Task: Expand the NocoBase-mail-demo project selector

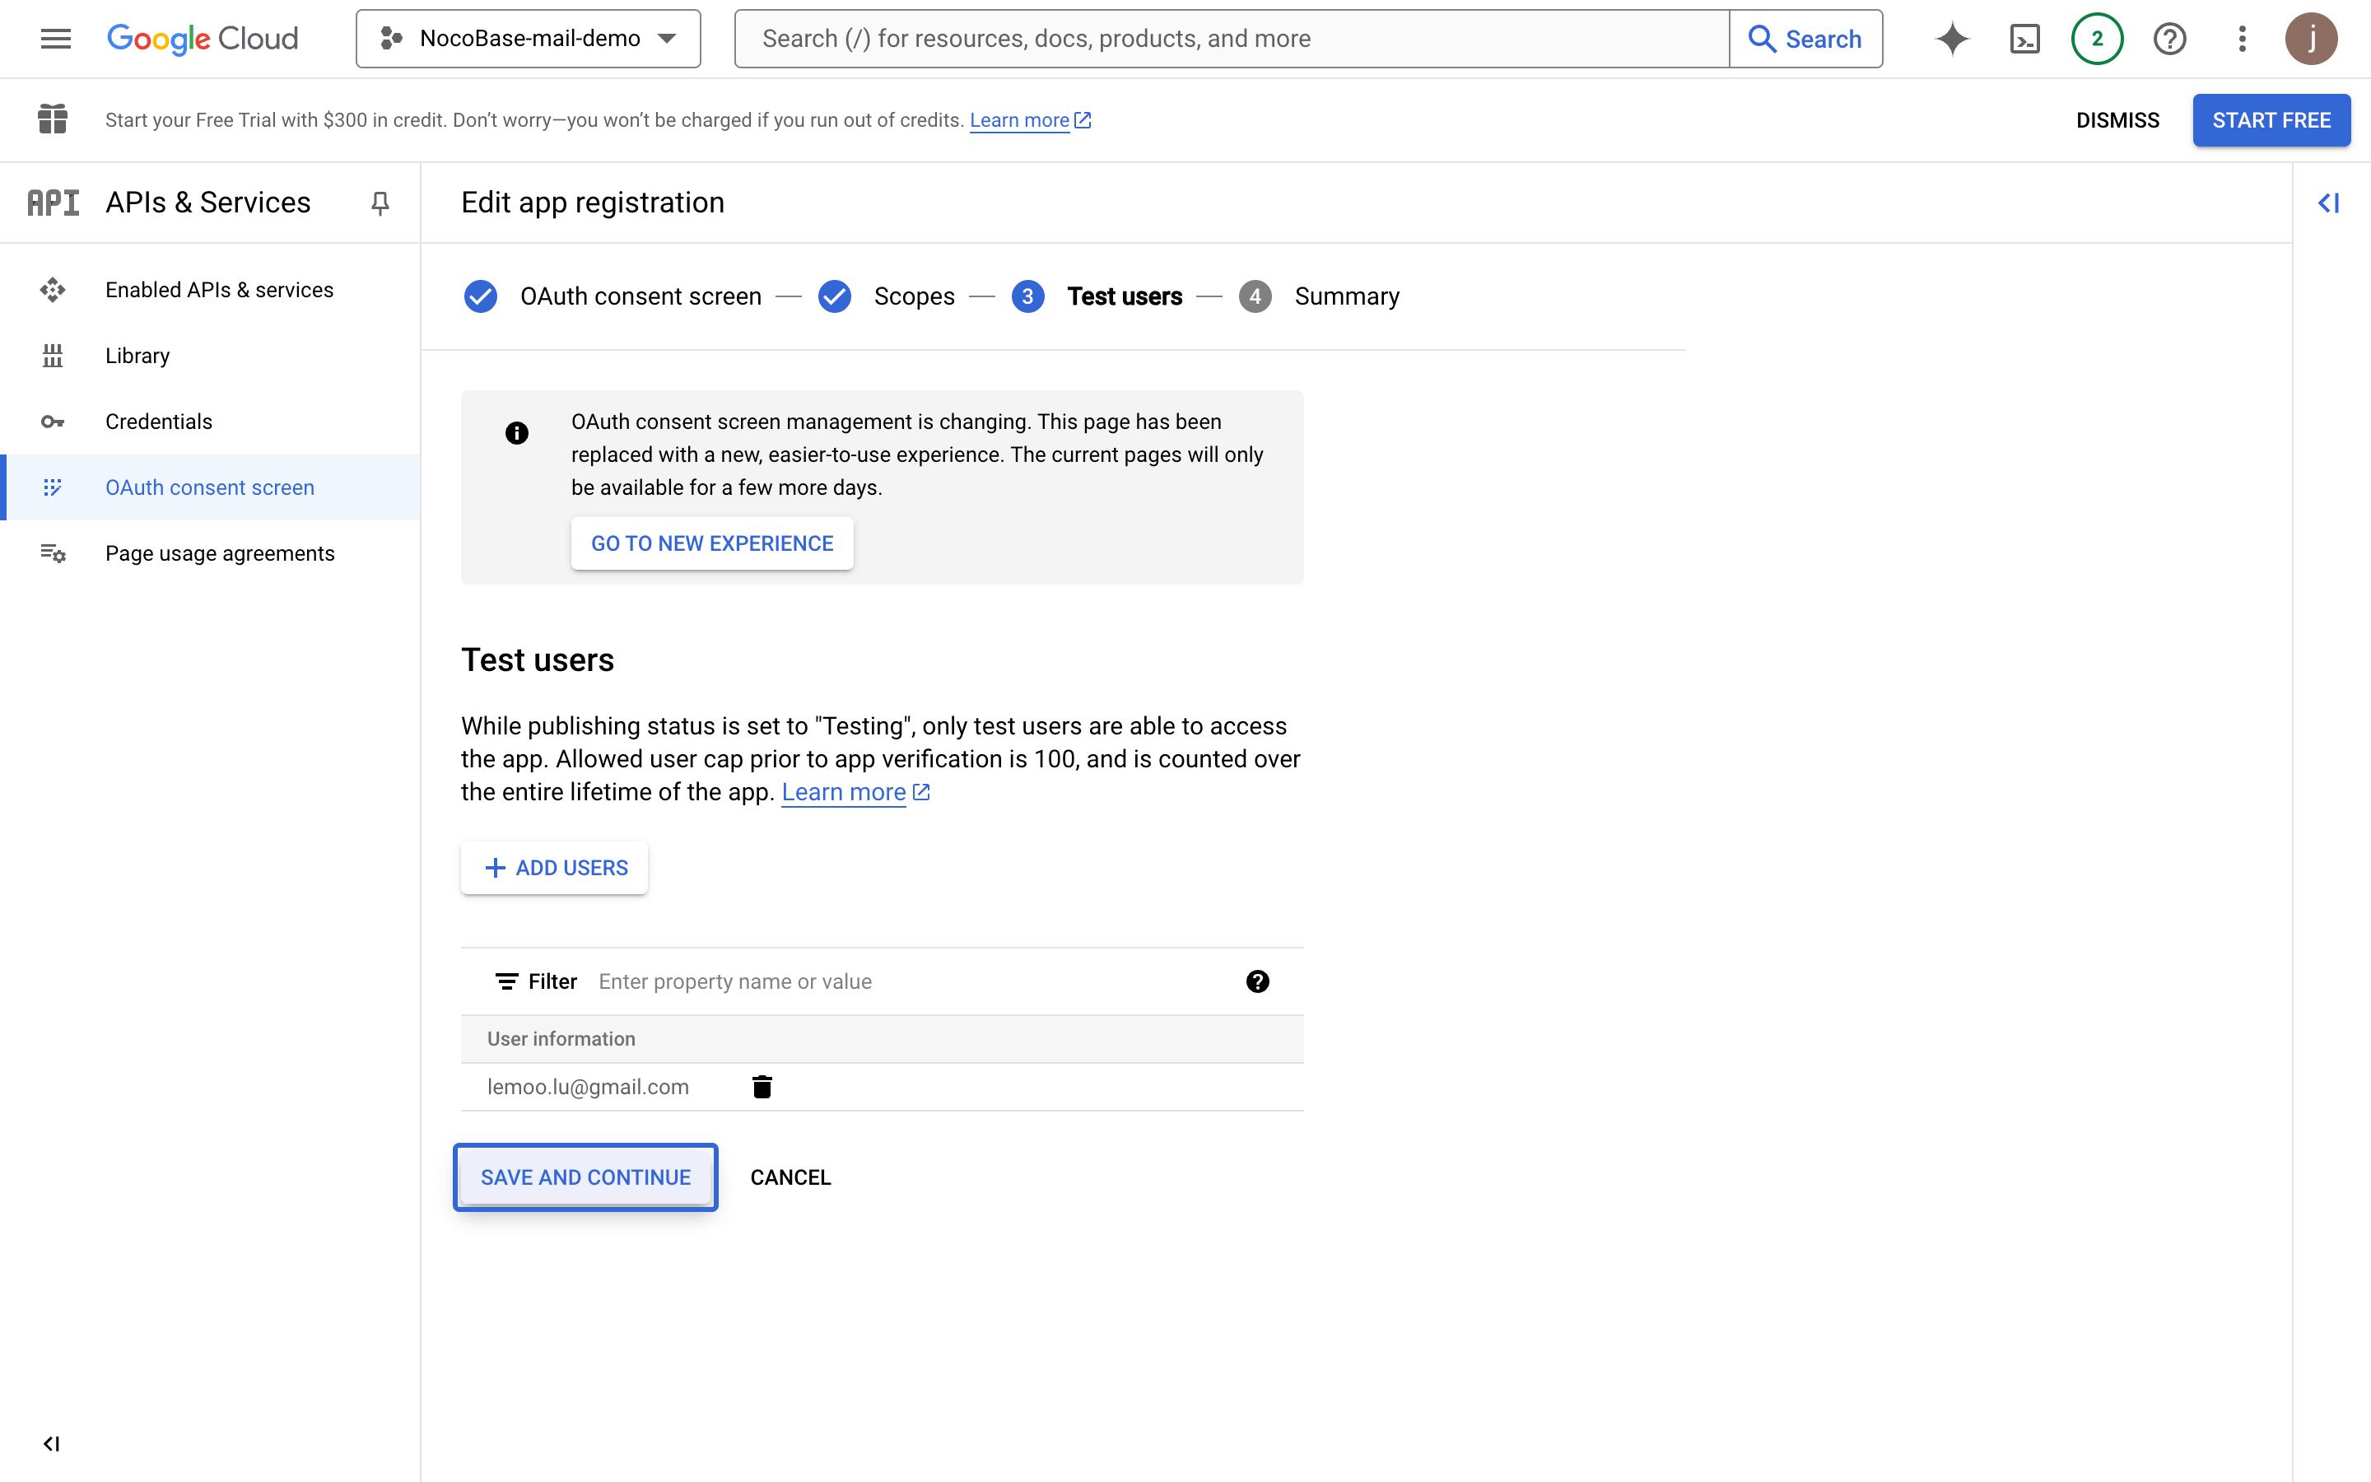Action: point(528,38)
